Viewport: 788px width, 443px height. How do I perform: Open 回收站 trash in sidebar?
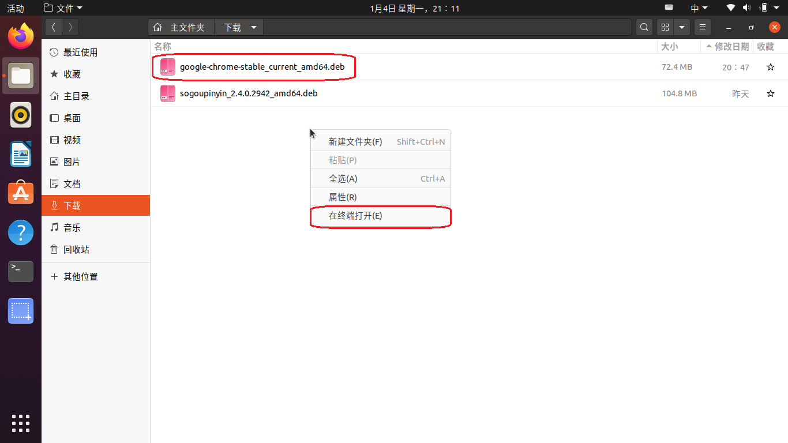coord(96,249)
